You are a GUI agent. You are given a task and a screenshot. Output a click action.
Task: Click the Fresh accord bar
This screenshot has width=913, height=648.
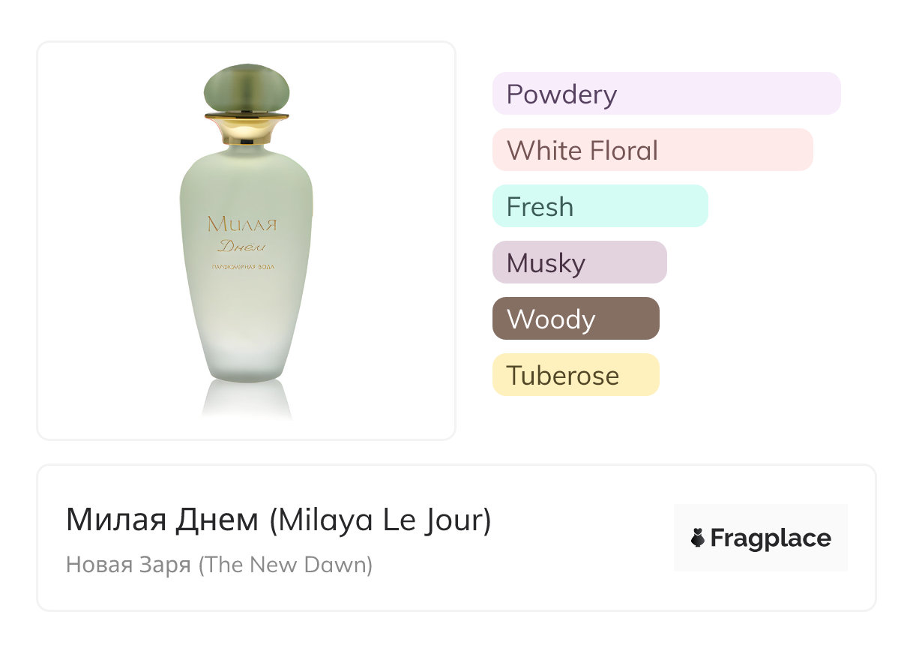click(600, 206)
